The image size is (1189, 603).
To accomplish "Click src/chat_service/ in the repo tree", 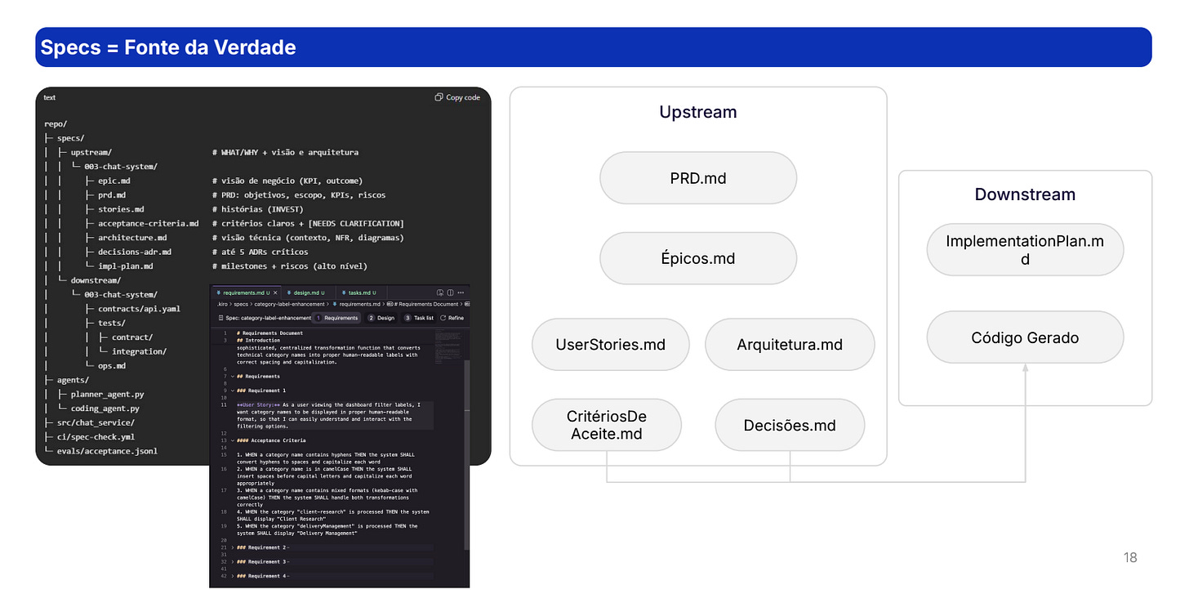I will [96, 422].
